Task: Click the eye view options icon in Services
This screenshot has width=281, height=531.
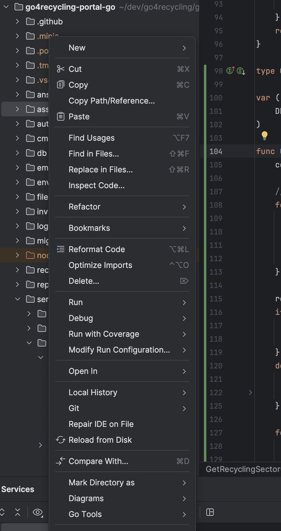Action: 38,512
